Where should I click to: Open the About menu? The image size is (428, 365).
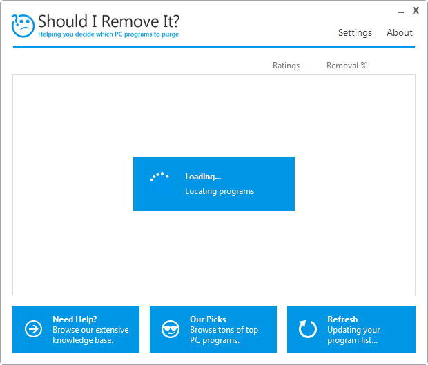point(399,32)
